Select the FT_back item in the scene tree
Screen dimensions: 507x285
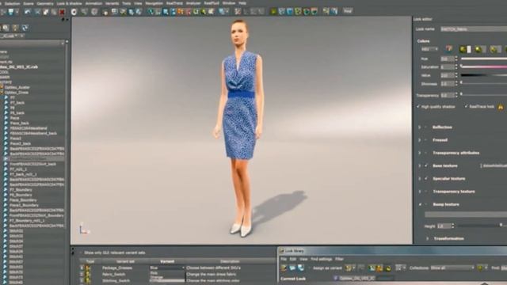pos(17,103)
